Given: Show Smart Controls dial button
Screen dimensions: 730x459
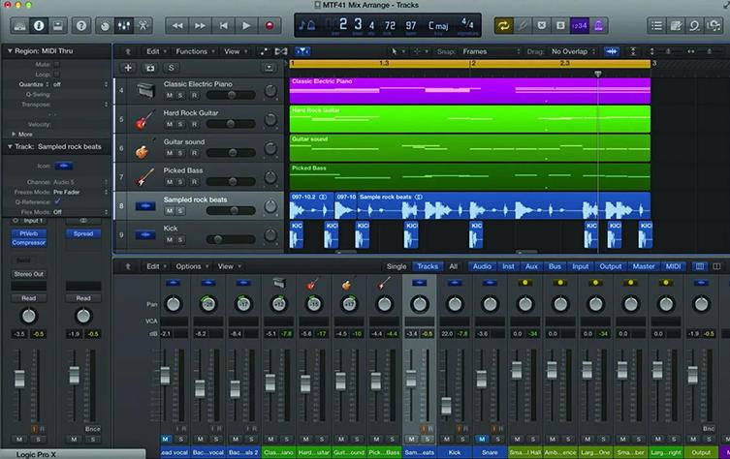Looking at the screenshot, I should pos(105,25).
